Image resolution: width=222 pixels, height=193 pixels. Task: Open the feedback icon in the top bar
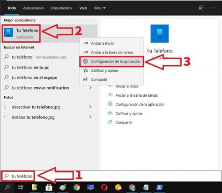(201, 8)
